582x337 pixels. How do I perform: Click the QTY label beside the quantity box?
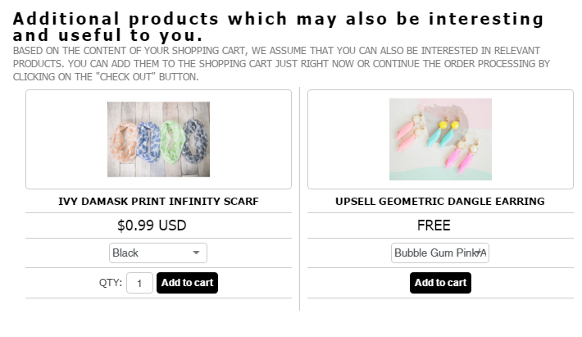coord(111,283)
